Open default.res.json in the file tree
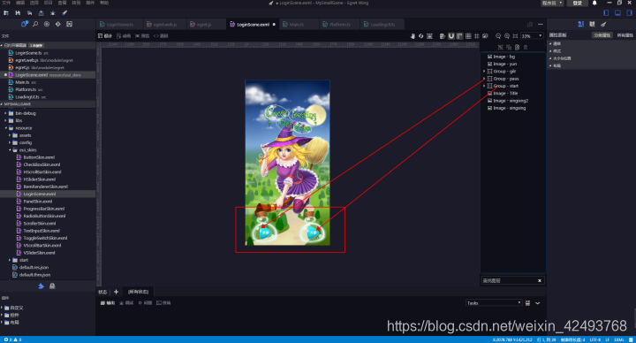This screenshot has width=636, height=343. (x=34, y=268)
